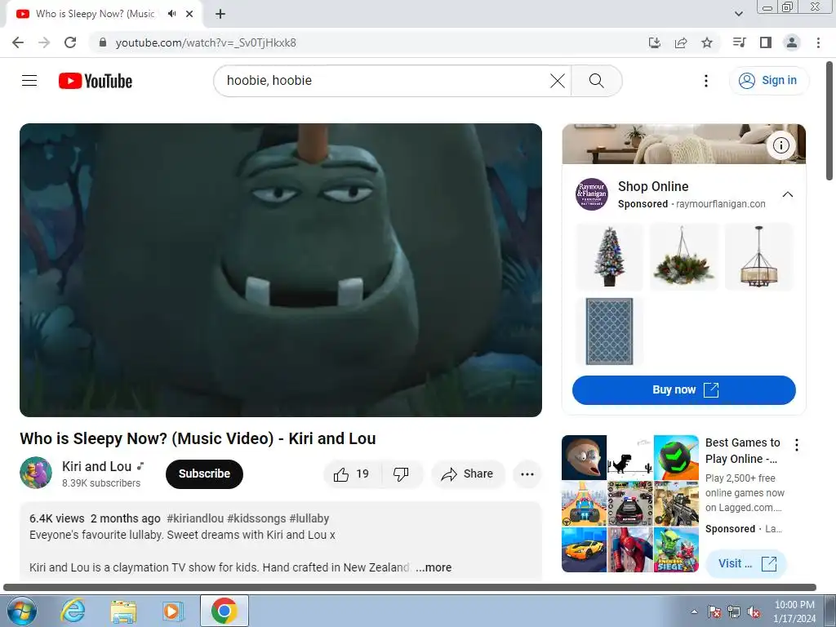836x627 pixels.
Task: Launch Internet Explorer from taskbar
Action: pyautogui.click(x=73, y=611)
